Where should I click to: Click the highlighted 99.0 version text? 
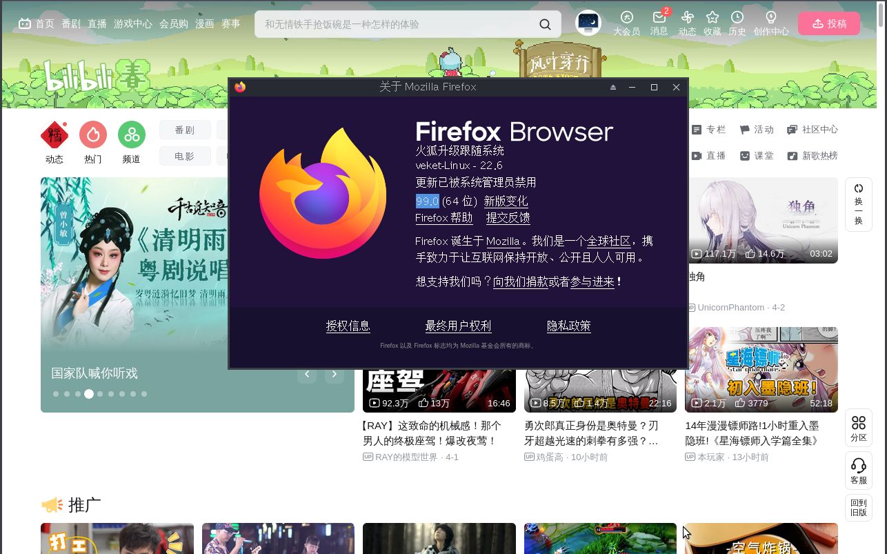tap(427, 201)
